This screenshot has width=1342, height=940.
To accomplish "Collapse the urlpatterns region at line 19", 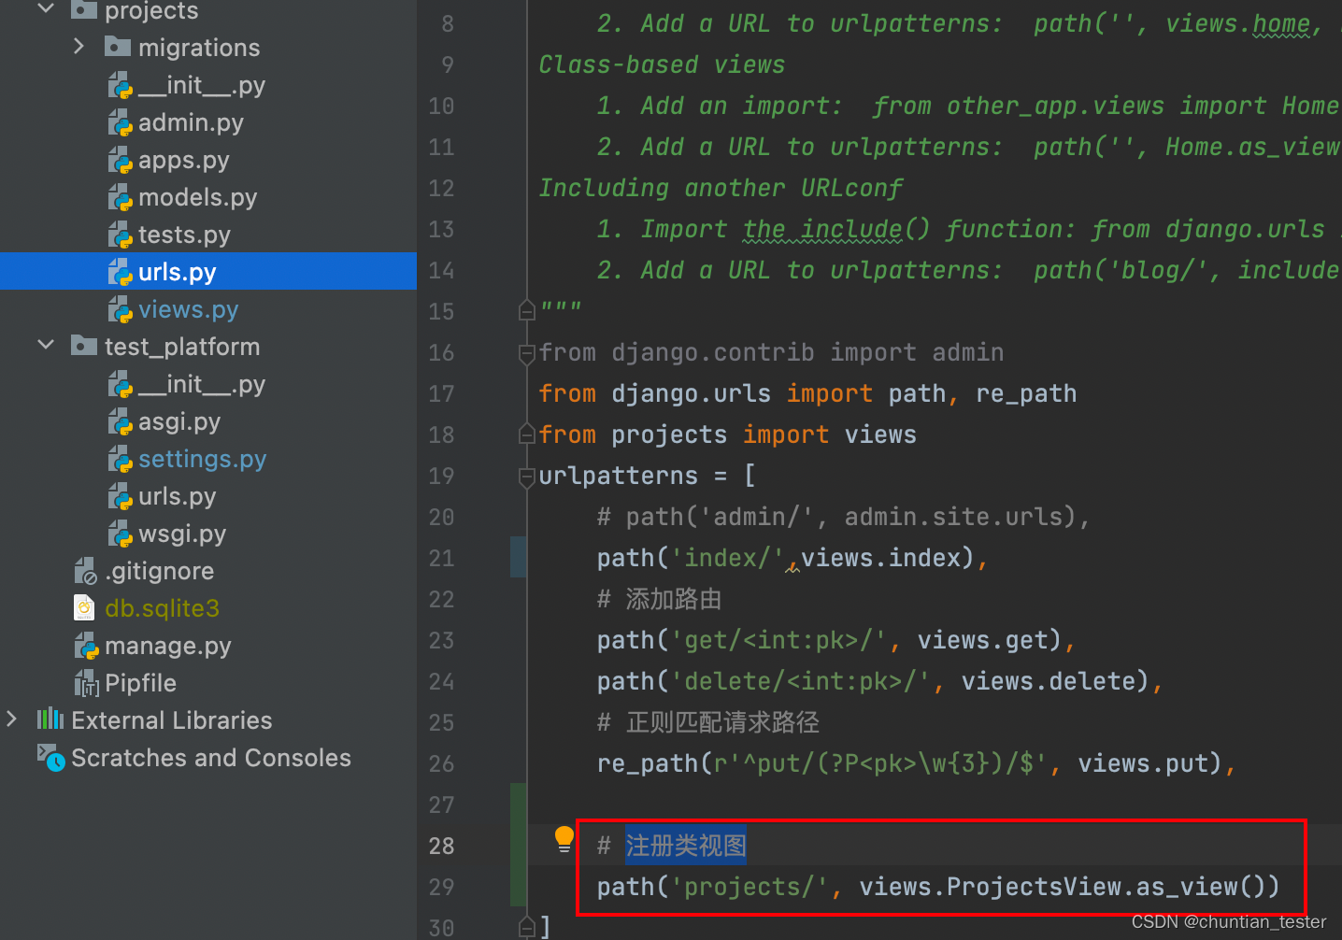I will [526, 476].
